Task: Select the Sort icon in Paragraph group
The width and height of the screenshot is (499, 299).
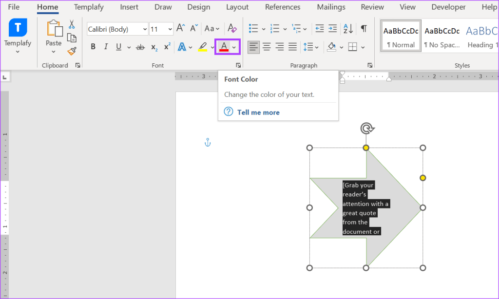Action: pos(347,29)
